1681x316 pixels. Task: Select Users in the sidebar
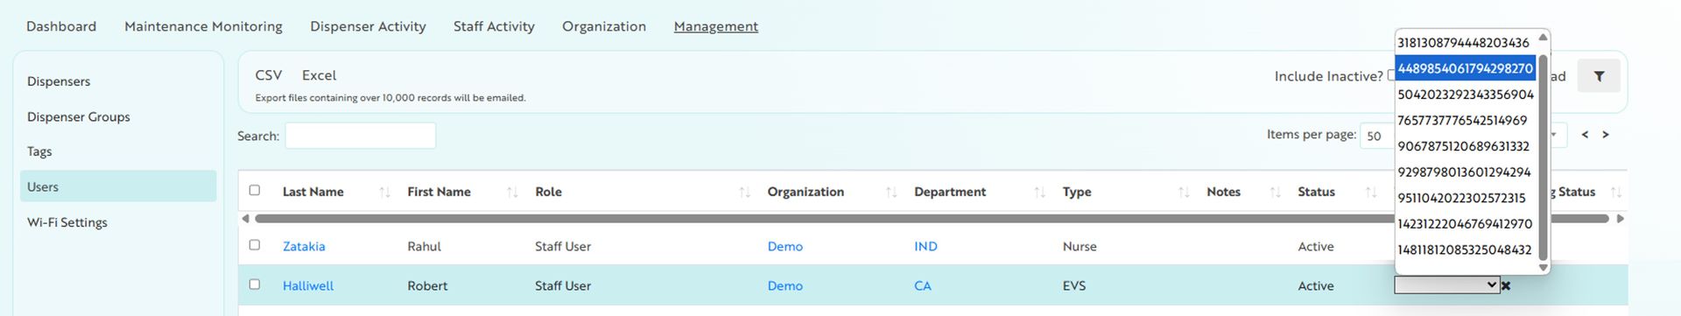point(118,186)
